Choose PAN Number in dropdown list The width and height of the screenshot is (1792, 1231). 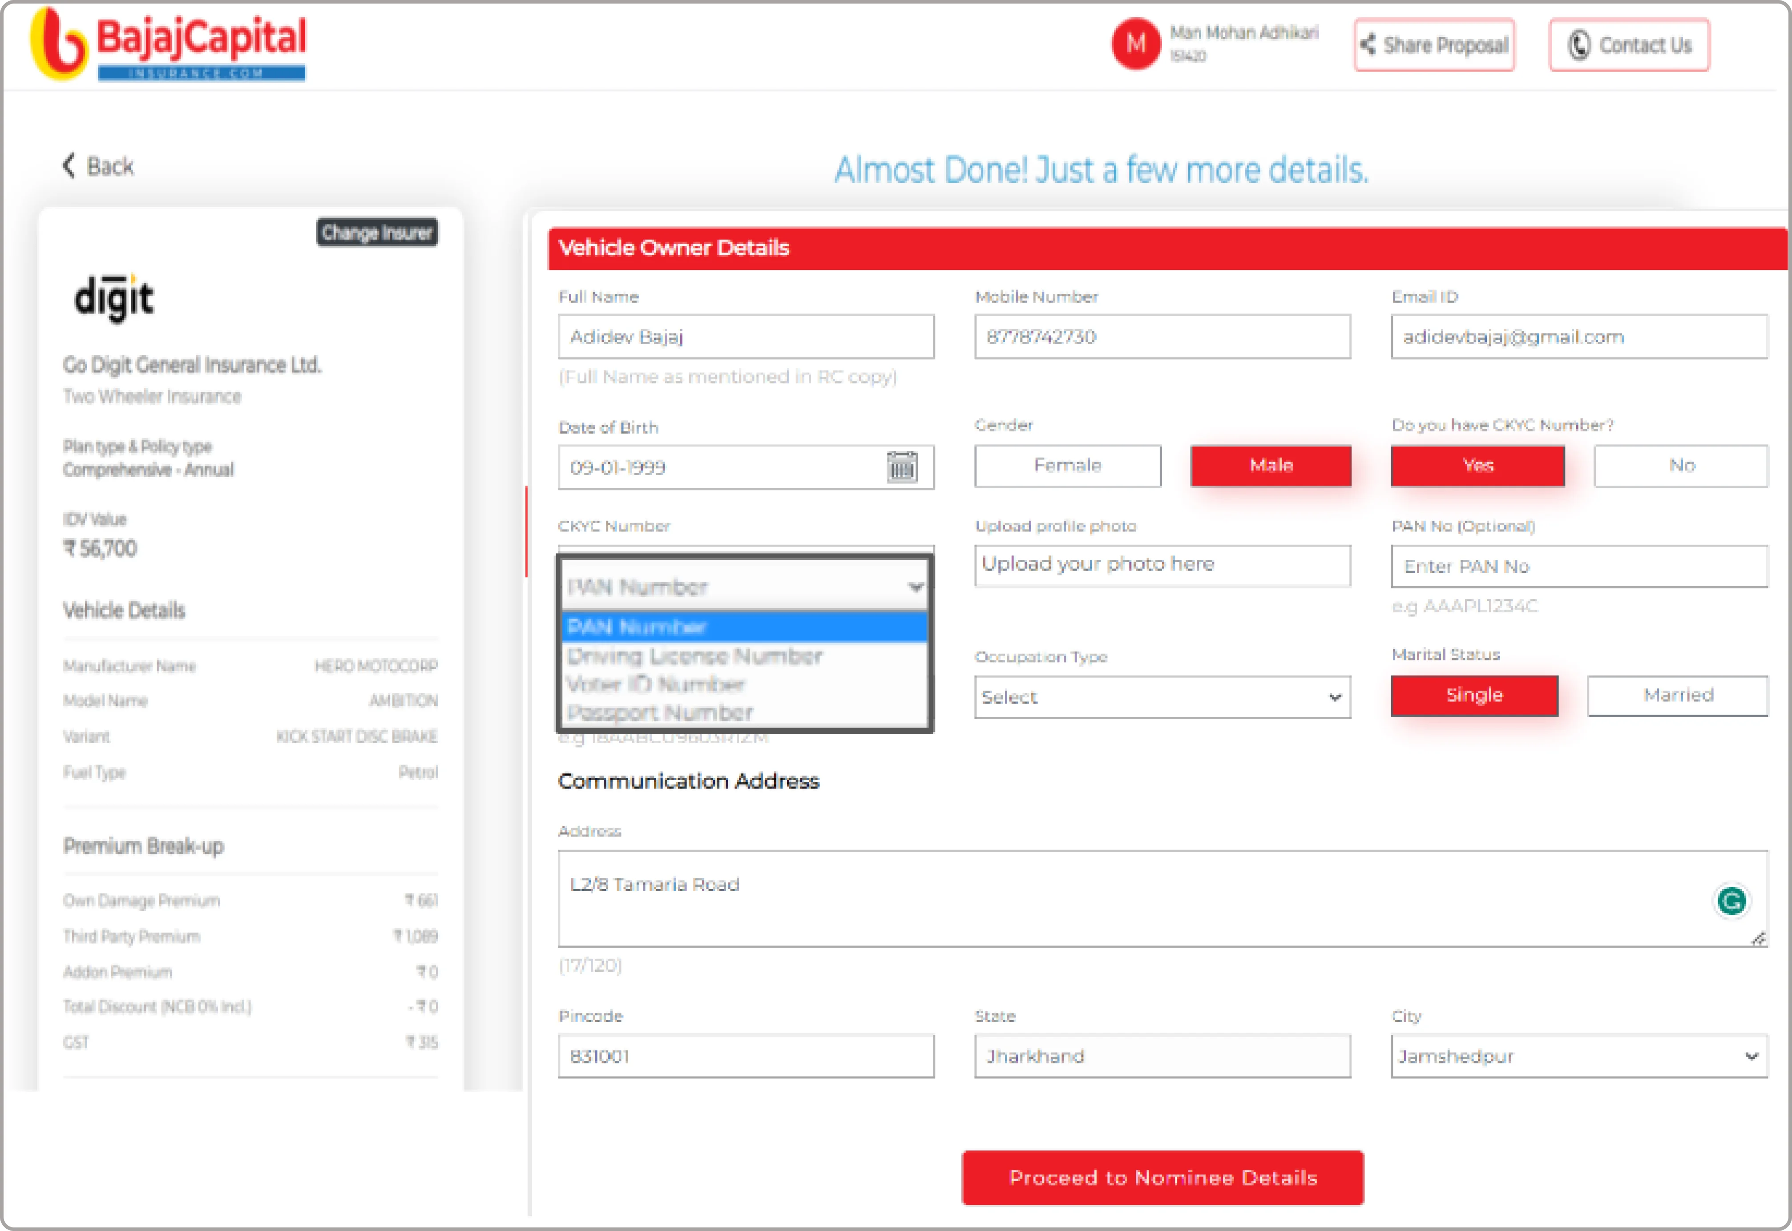coord(745,626)
